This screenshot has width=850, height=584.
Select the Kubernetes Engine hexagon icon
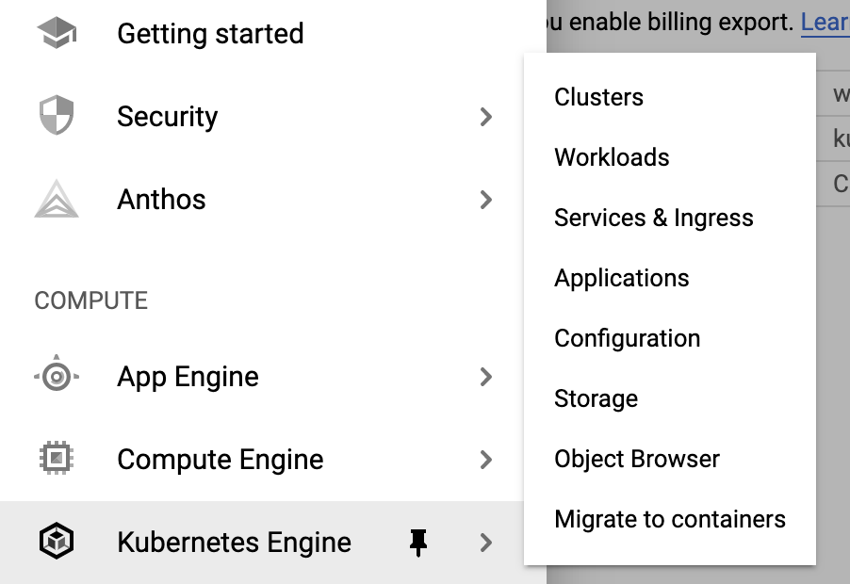(x=57, y=542)
